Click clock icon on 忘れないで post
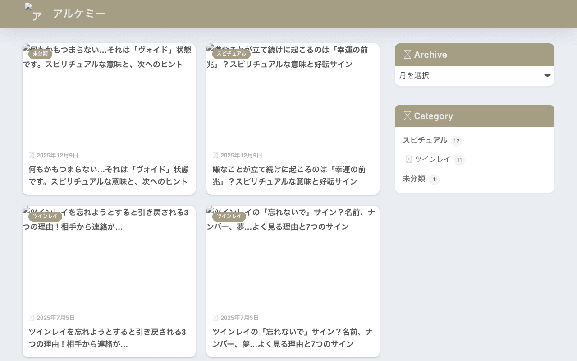 pyautogui.click(x=215, y=318)
